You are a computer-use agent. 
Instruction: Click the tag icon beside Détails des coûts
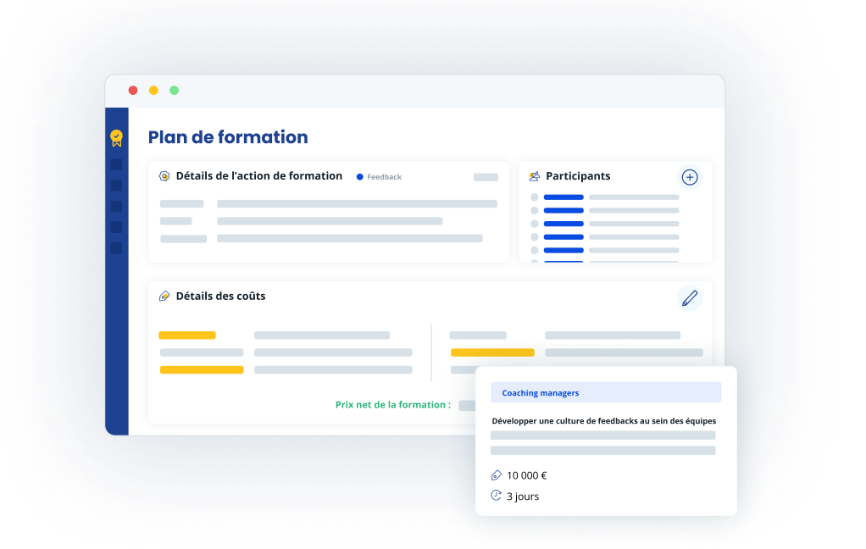click(164, 297)
